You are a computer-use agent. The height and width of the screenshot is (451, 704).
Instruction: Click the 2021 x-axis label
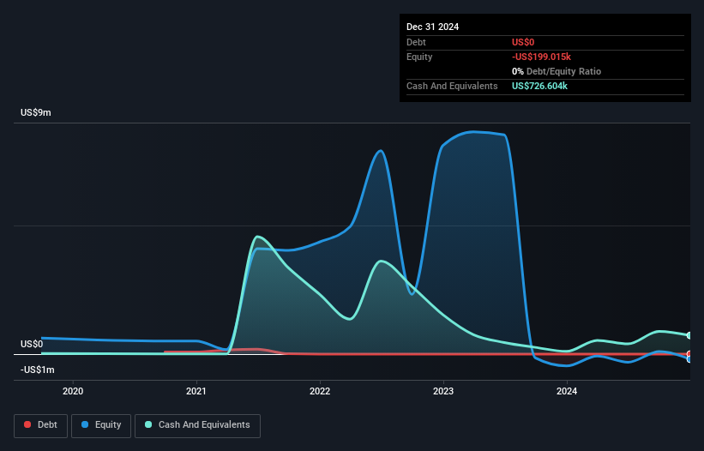pyautogui.click(x=196, y=391)
